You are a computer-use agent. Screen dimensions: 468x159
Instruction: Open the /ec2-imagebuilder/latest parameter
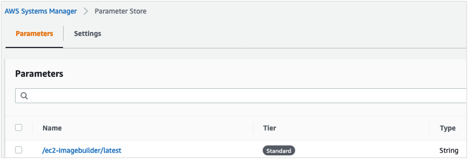[82, 151]
